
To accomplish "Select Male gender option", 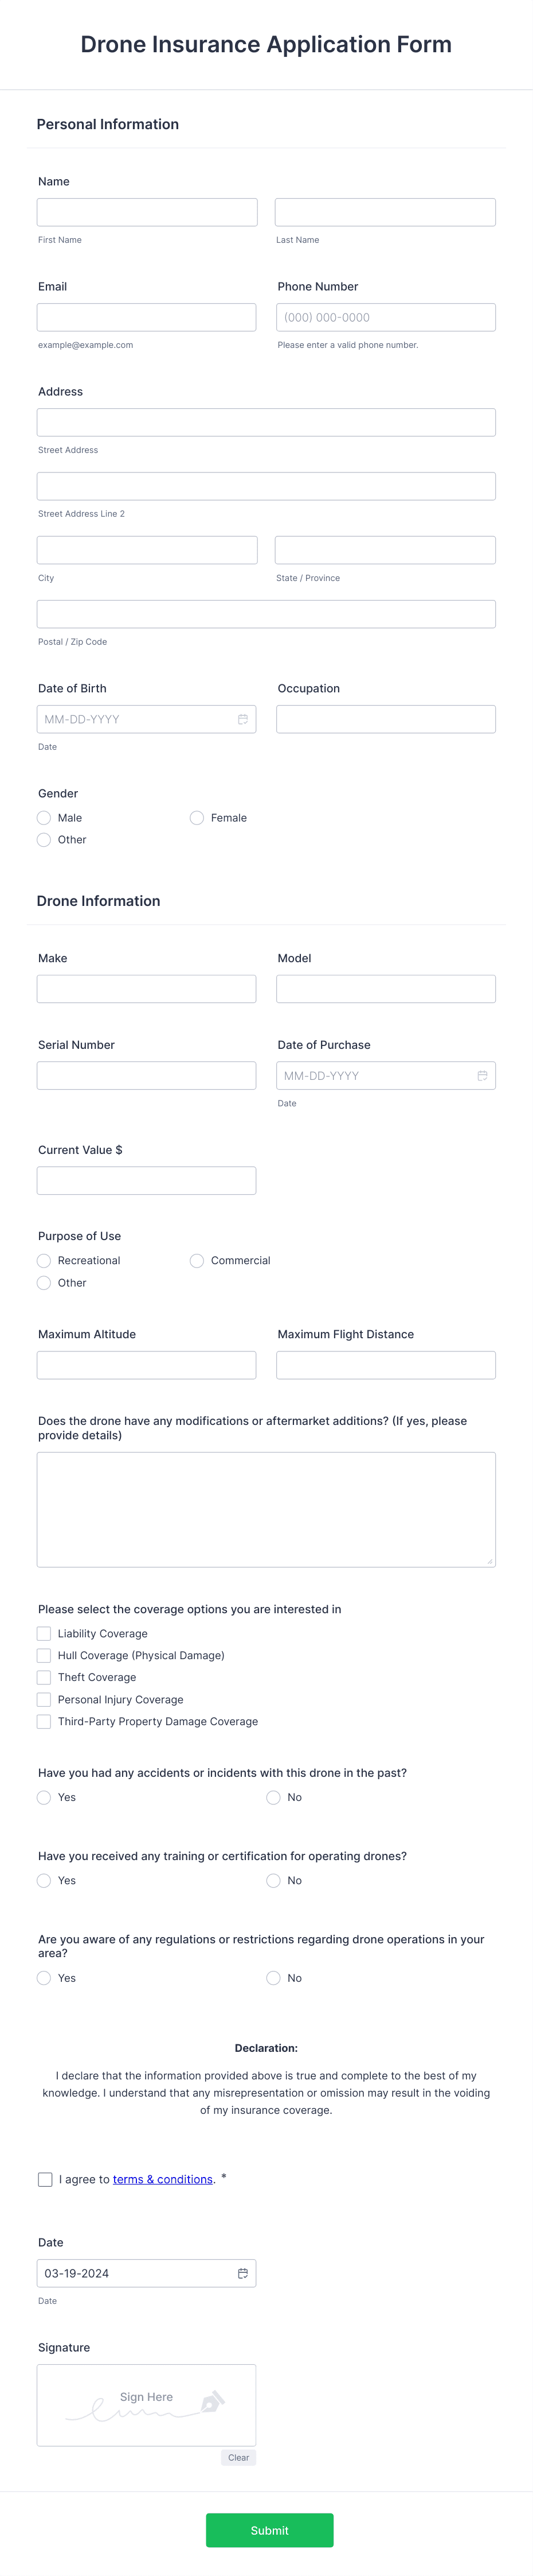I will pos(44,817).
